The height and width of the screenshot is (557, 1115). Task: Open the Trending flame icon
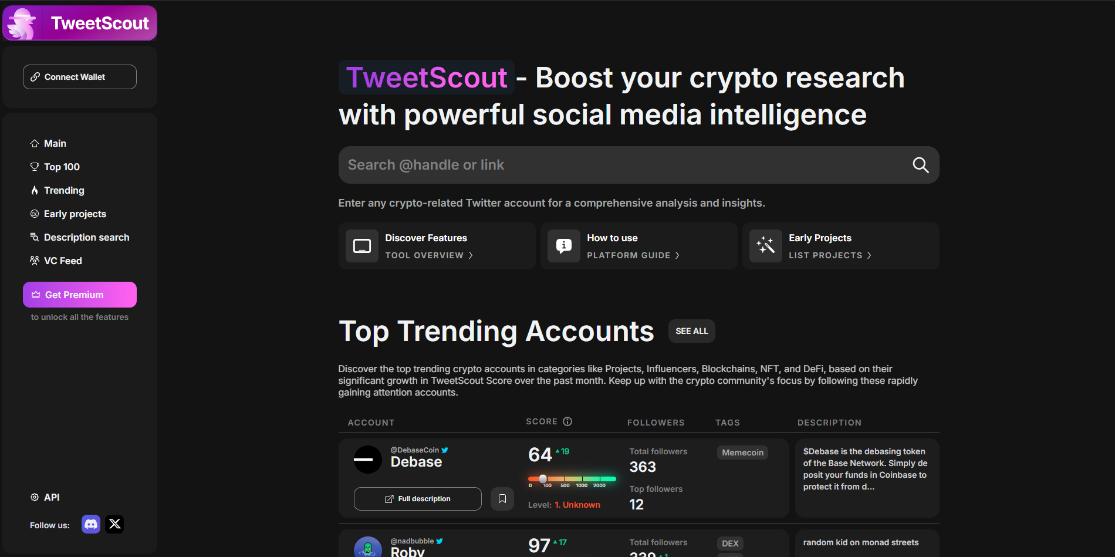35,190
